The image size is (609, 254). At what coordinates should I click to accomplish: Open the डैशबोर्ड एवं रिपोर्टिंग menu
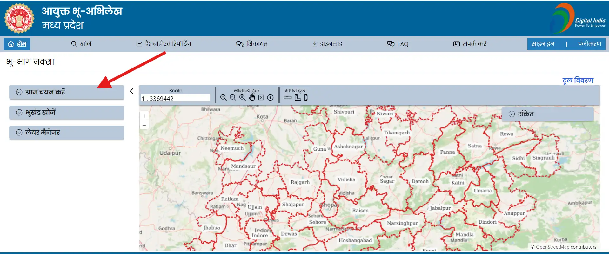click(x=164, y=44)
